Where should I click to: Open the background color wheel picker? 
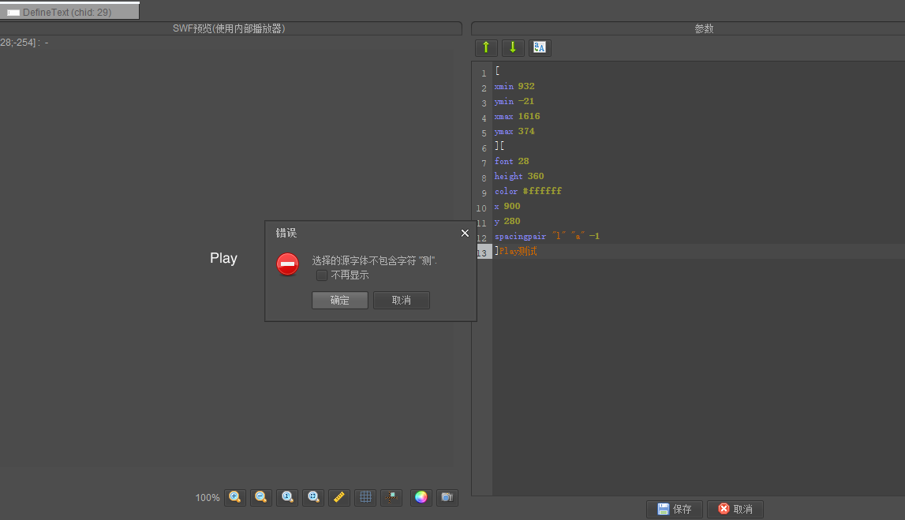point(421,497)
